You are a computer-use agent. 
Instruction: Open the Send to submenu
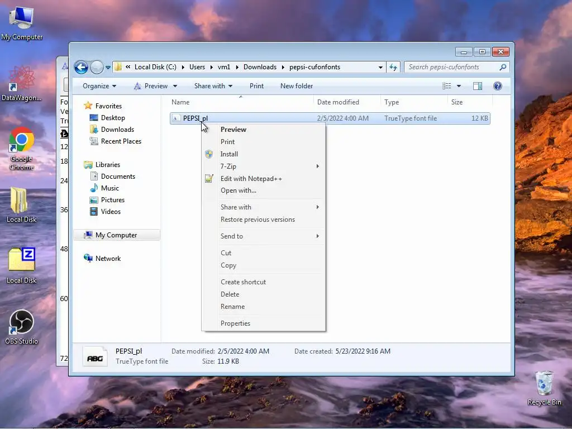tap(264, 236)
